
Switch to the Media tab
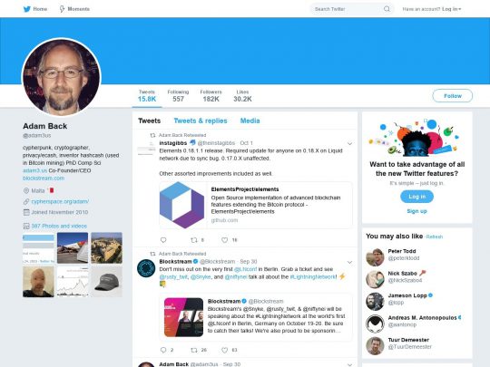click(x=250, y=121)
